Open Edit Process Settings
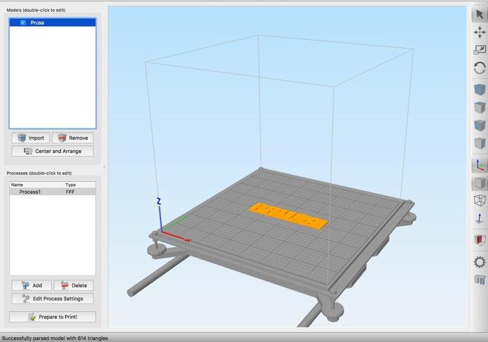 (52, 299)
